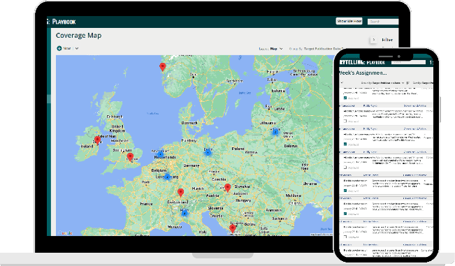Click the Playbook logo in laptop header
The width and height of the screenshot is (455, 266).
pos(64,22)
